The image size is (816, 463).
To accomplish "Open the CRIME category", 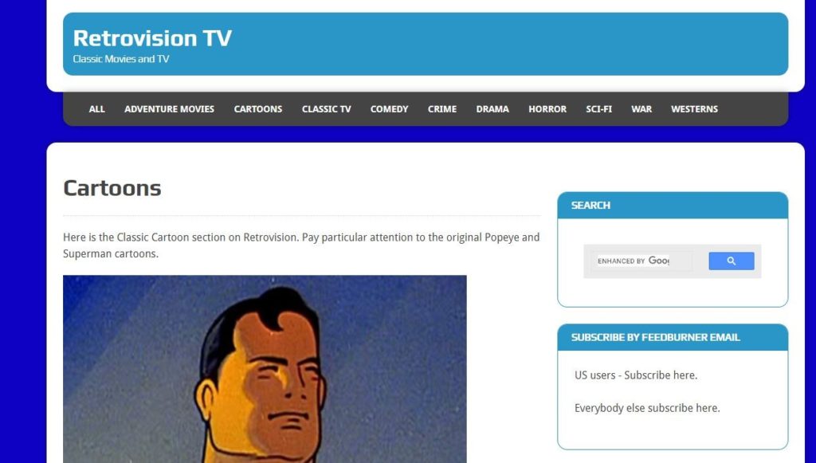I will click(x=441, y=109).
